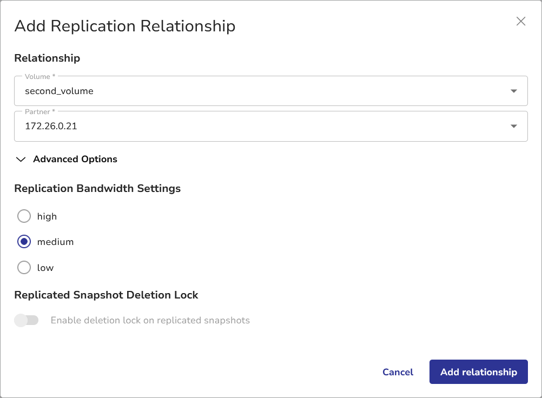Open the Partner field showing 172.26.0.21
The width and height of the screenshot is (542, 398).
pos(260,127)
